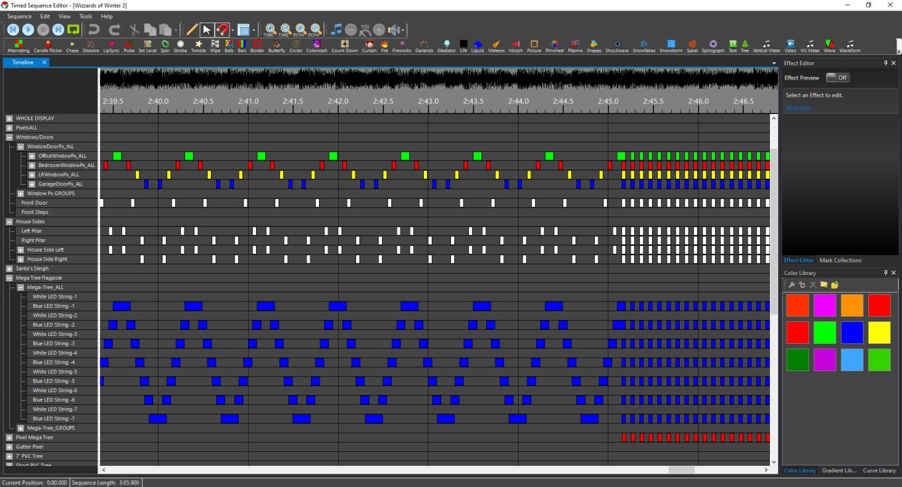Screen dimensions: 902x487
Task: Click the Play button in the toolbar
Action: click(x=28, y=30)
